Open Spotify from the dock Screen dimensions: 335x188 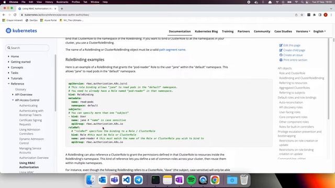(191, 180)
